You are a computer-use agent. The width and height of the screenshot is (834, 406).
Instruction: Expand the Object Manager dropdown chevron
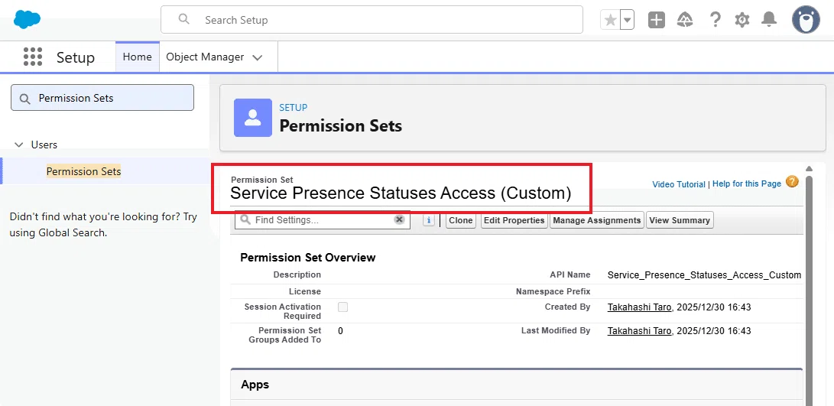coord(258,57)
